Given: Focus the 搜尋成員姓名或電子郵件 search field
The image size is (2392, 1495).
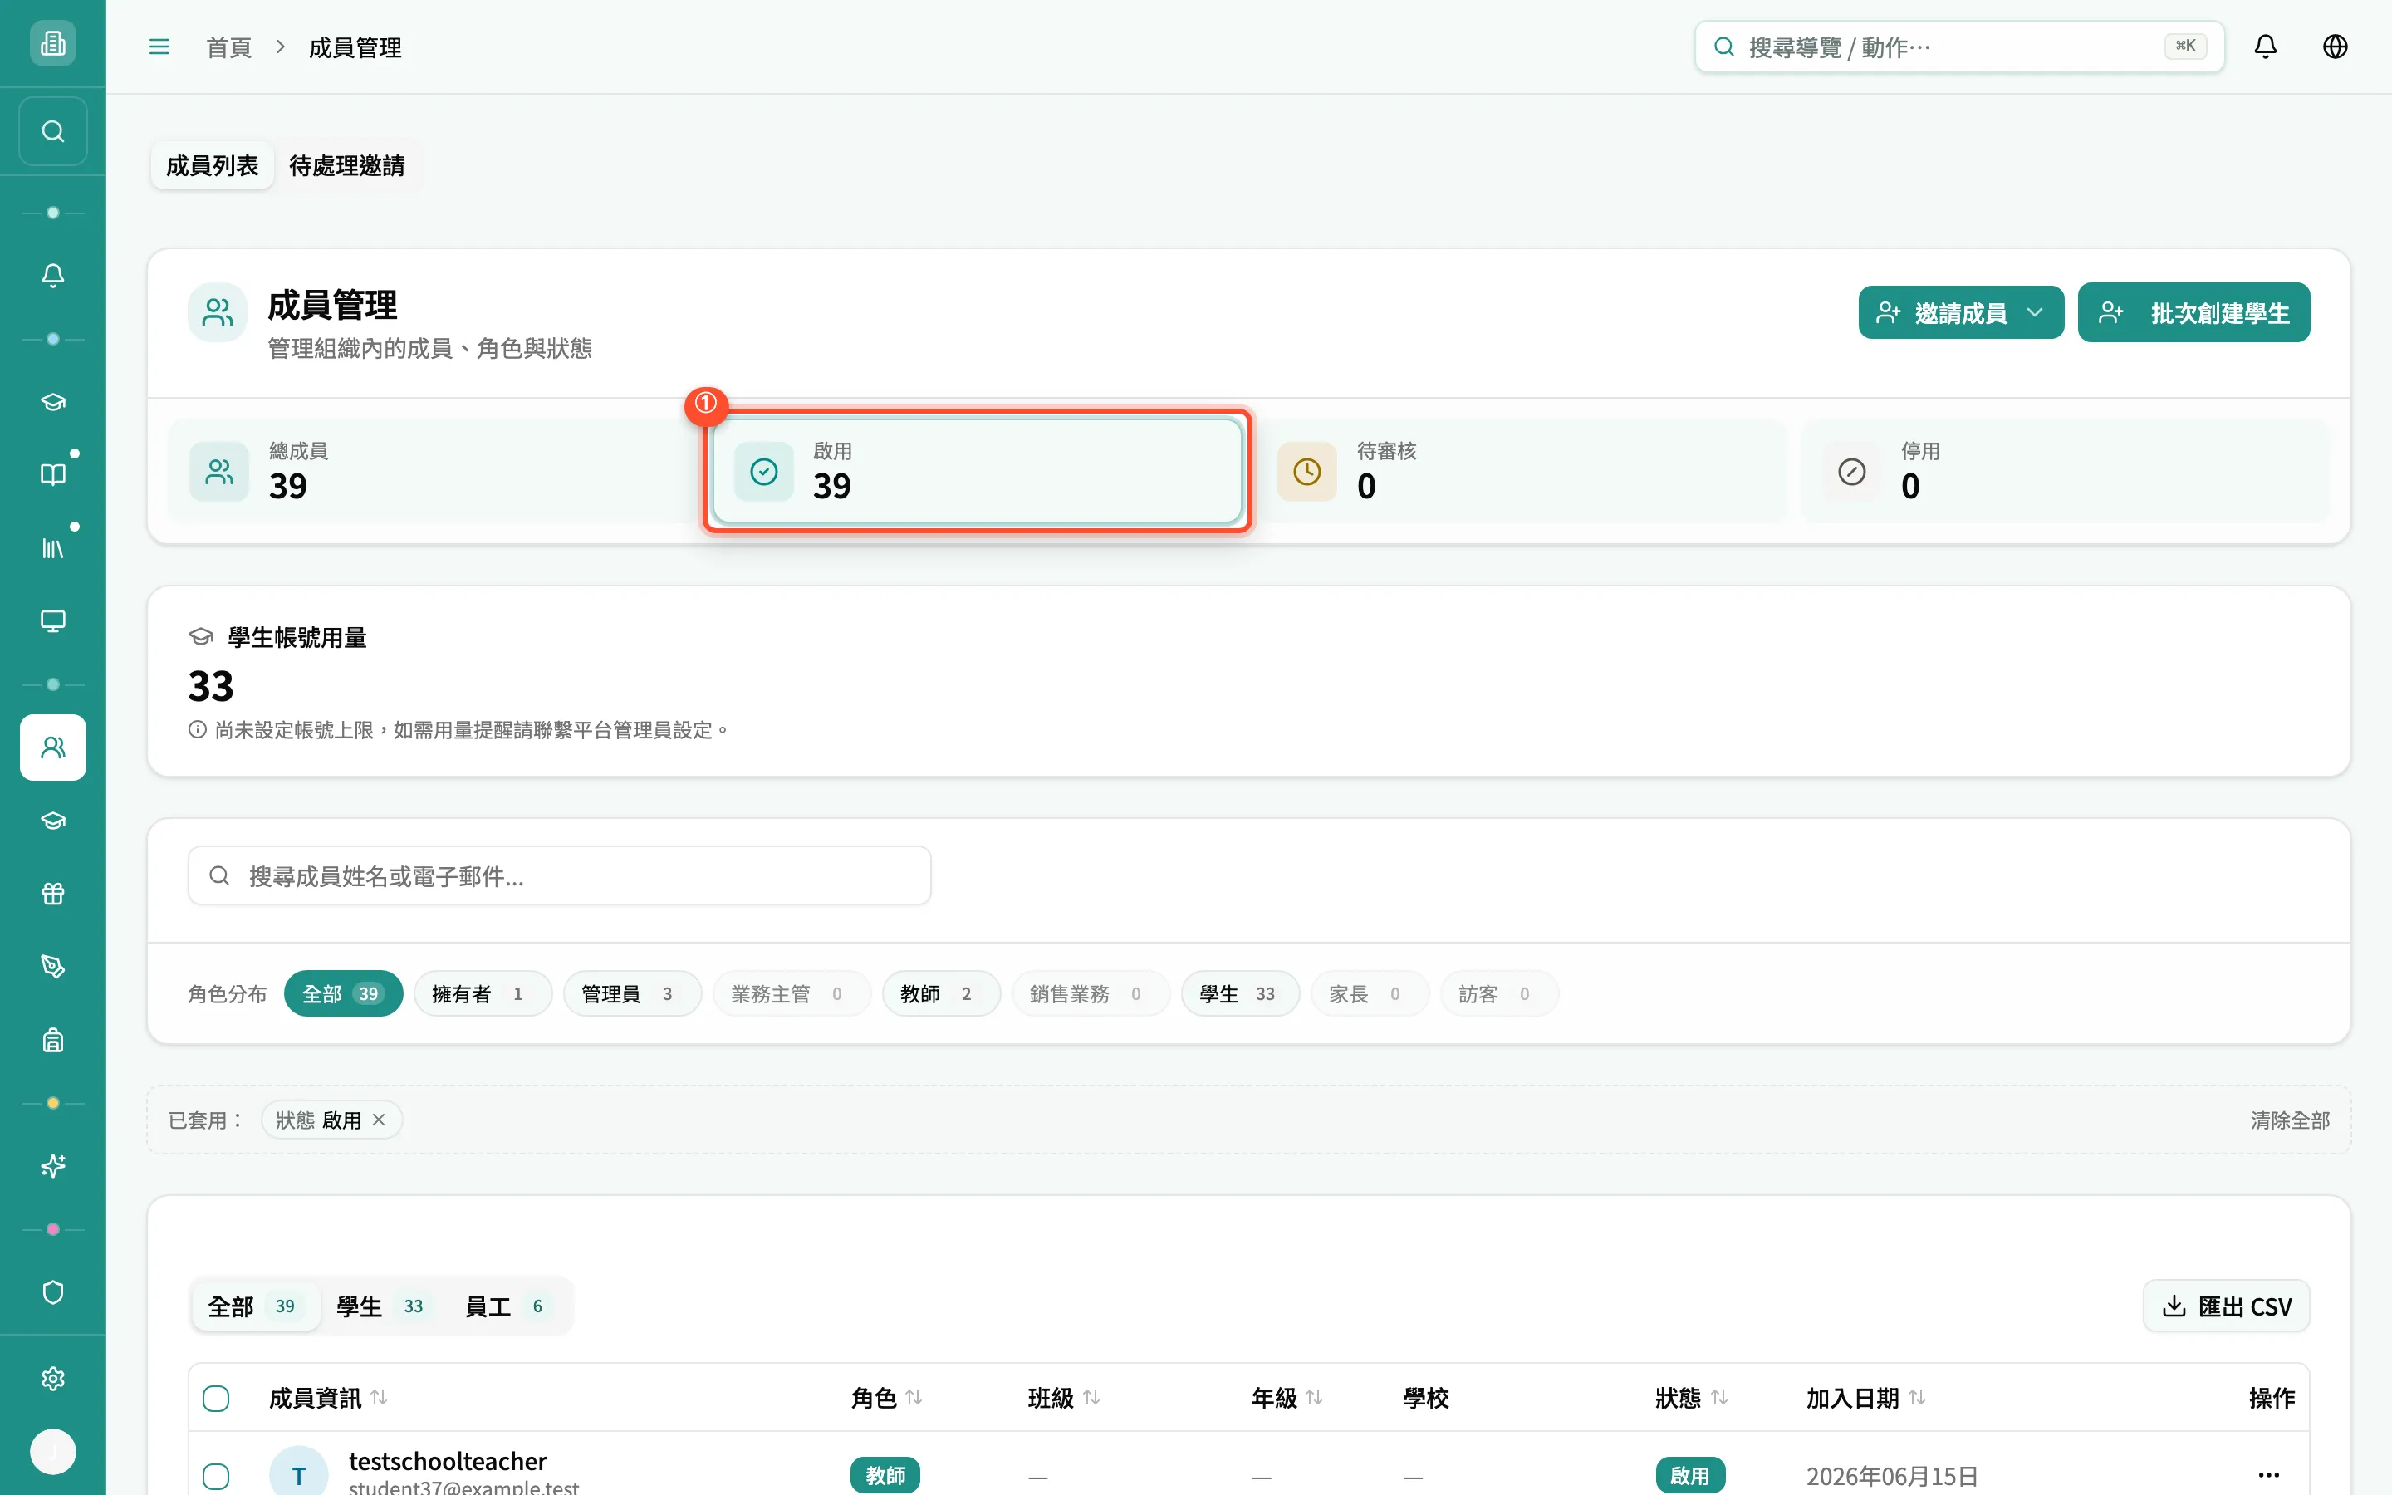Looking at the screenshot, I should 560,876.
